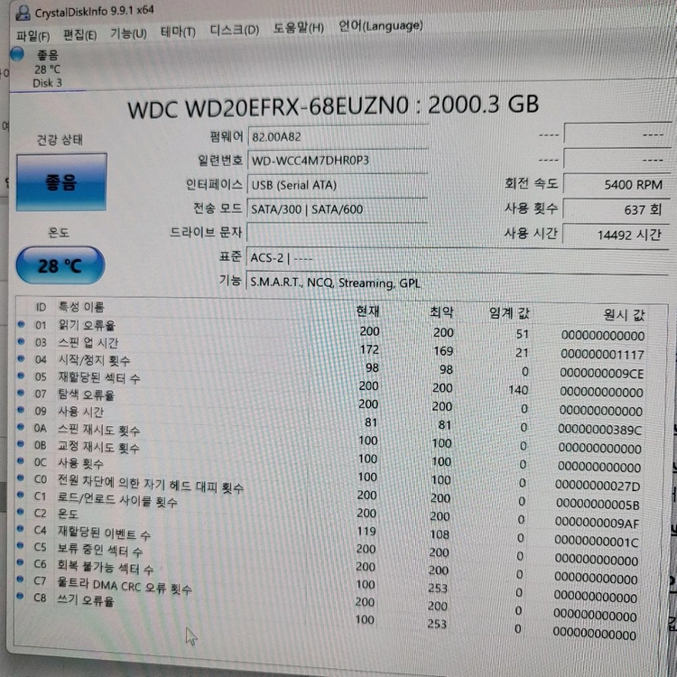This screenshot has height=677, width=677.
Task: Click the 좋음 health status button
Action: tap(61, 182)
